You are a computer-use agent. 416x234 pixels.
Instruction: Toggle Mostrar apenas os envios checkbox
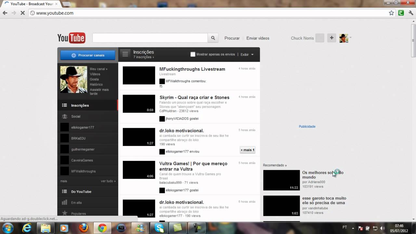[193, 54]
